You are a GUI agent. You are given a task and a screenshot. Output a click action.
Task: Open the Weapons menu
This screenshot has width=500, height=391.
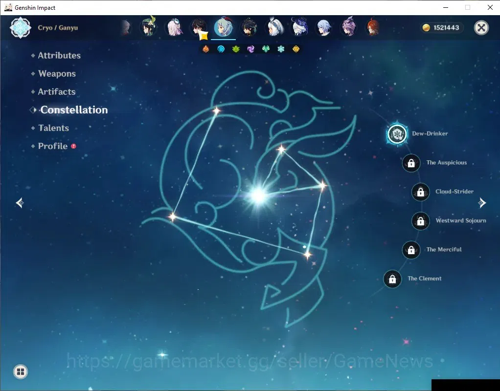pyautogui.click(x=57, y=74)
